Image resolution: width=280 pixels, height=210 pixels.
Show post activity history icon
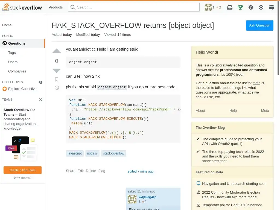coord(57,88)
